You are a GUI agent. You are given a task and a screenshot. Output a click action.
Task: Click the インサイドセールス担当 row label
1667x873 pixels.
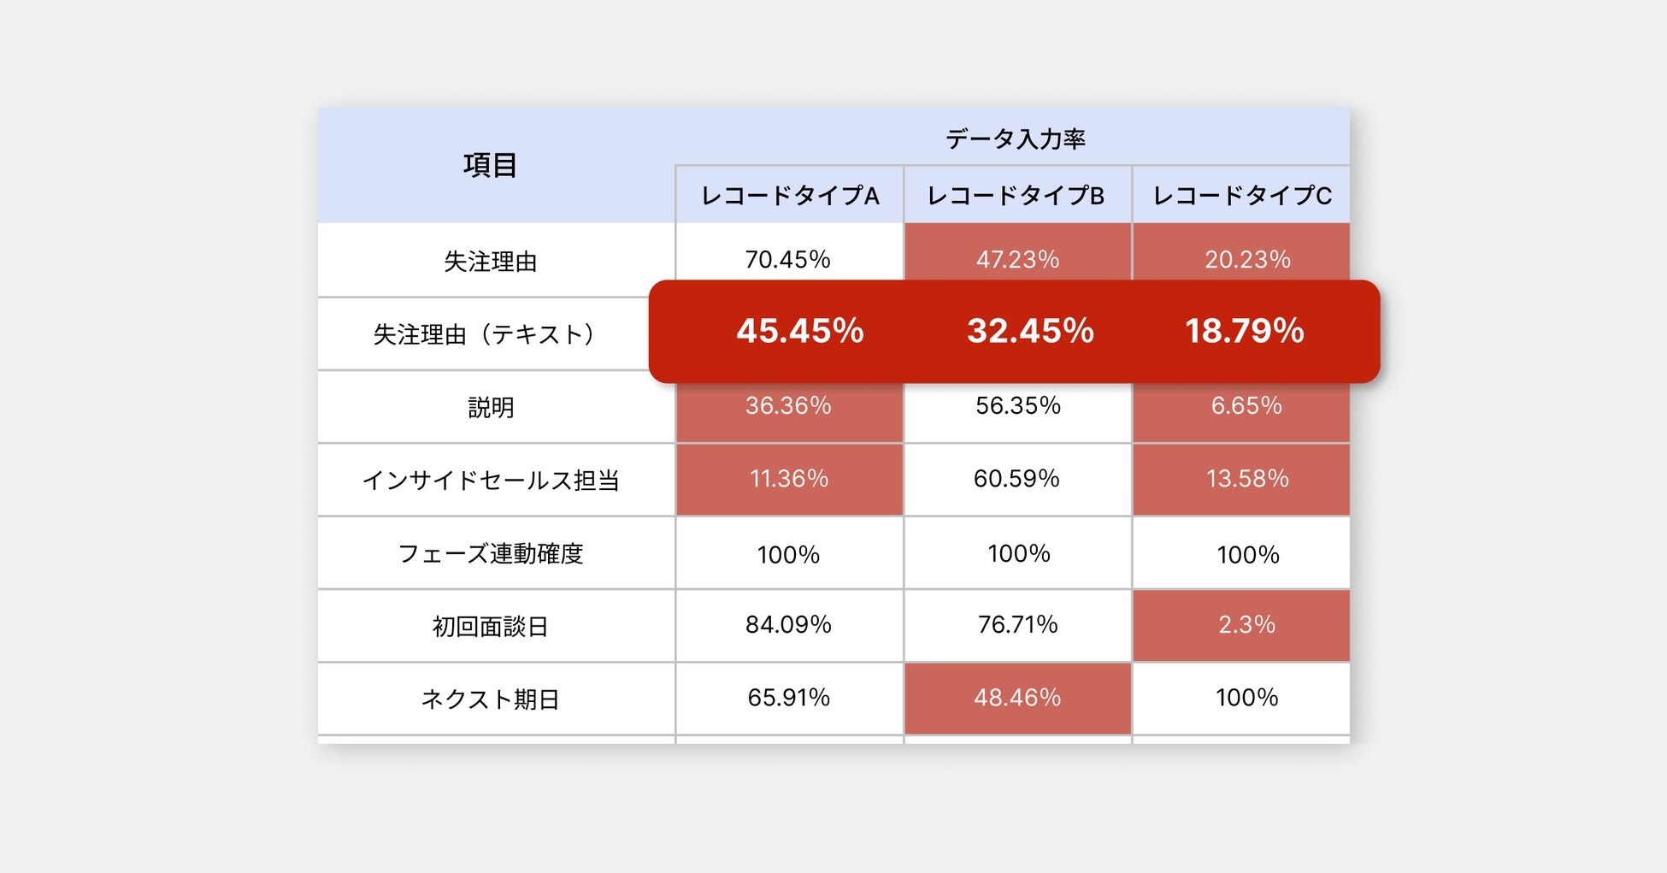pos(491,480)
